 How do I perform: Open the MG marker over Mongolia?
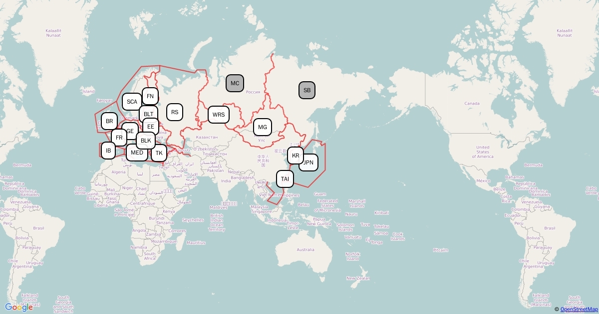pos(263,127)
